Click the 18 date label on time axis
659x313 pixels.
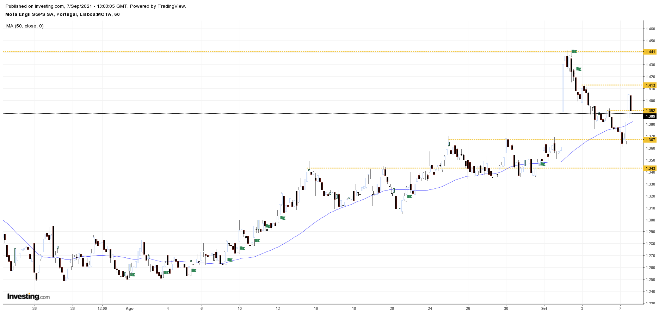click(354, 309)
